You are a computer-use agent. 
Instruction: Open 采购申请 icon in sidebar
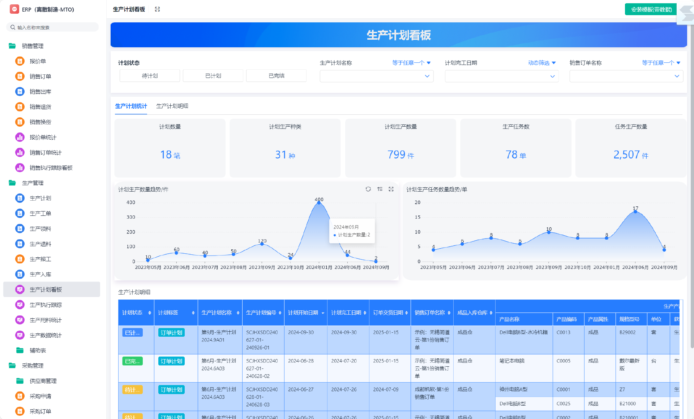tap(20, 396)
